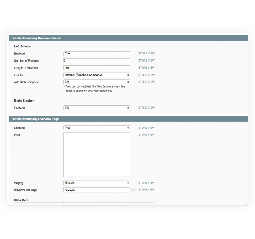Screen dimensions: 255x239
Task: Click the Left Sidebar heading
Action: [x=23, y=46]
